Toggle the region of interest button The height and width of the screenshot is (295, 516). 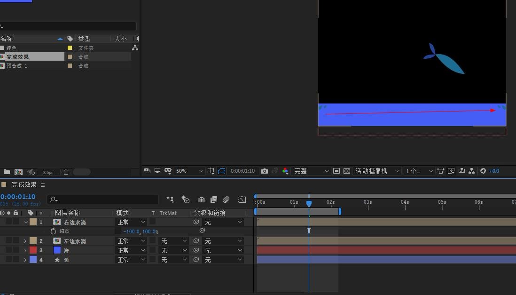click(336, 171)
